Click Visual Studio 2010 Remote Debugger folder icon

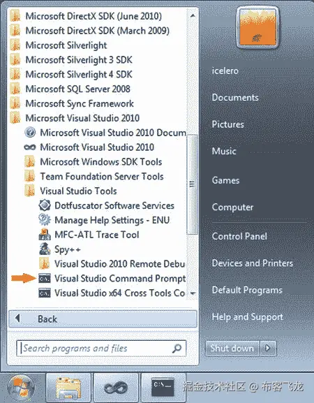coord(45,264)
